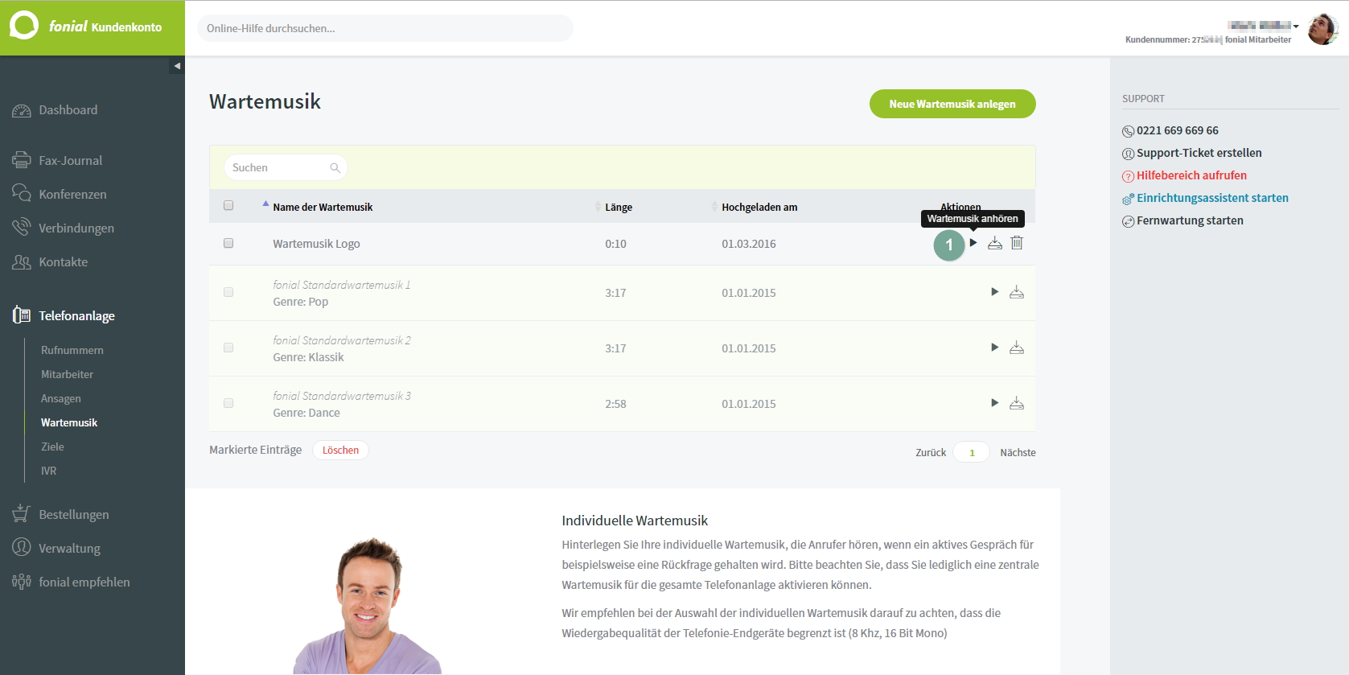
Task: Click the search magnifier icon in Suchen
Action: click(335, 168)
